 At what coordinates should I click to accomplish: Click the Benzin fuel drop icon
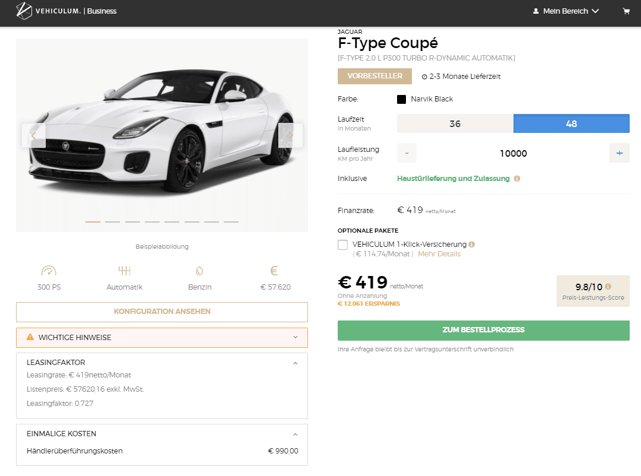pos(199,271)
